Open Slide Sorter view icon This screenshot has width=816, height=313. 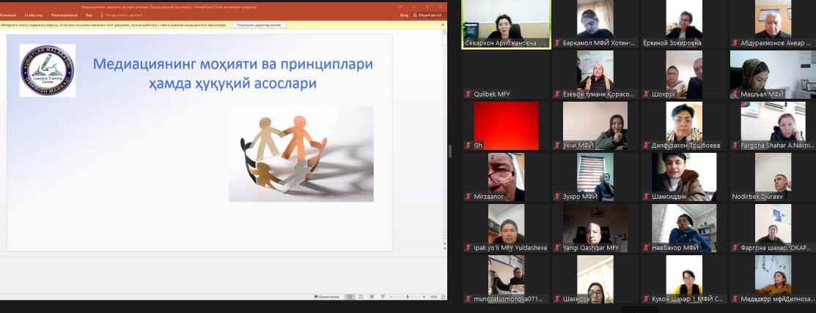(360, 296)
